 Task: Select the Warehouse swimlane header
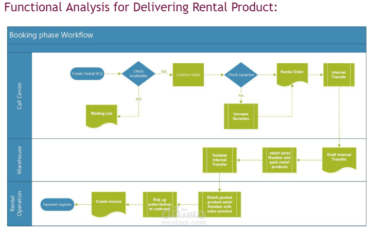20,160
